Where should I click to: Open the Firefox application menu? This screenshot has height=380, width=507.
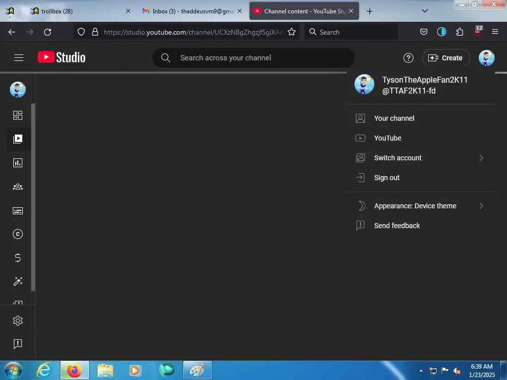pyautogui.click(x=495, y=32)
